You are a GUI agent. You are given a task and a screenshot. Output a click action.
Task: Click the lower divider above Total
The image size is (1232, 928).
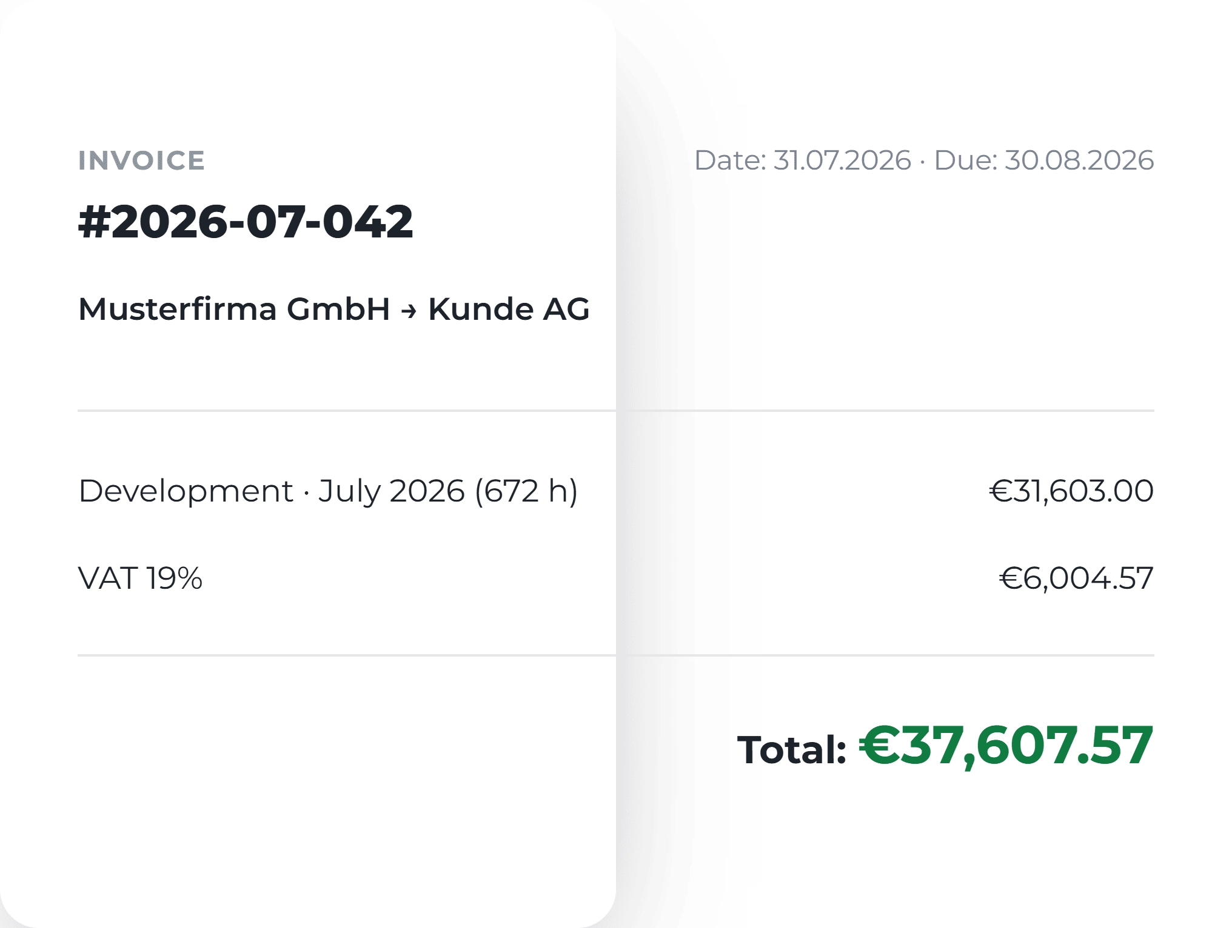(x=616, y=655)
